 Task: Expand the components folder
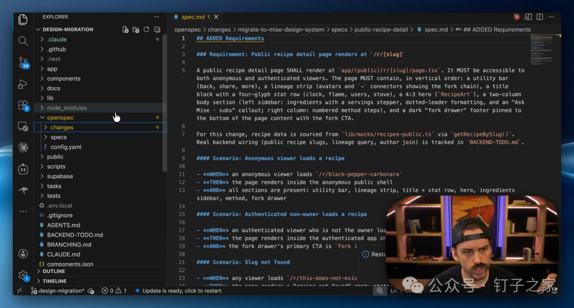[x=63, y=78]
